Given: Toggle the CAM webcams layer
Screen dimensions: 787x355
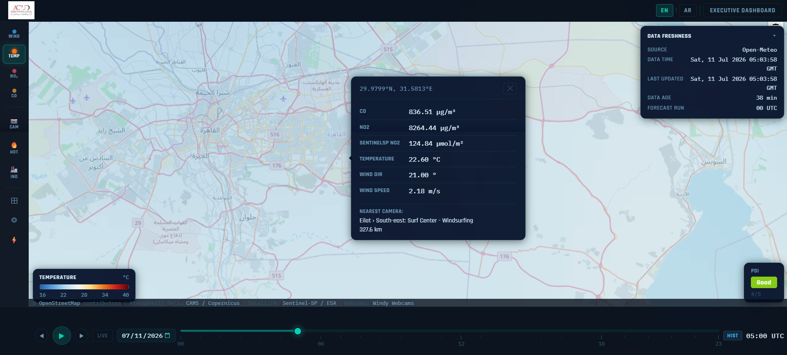Looking at the screenshot, I should 14,124.
